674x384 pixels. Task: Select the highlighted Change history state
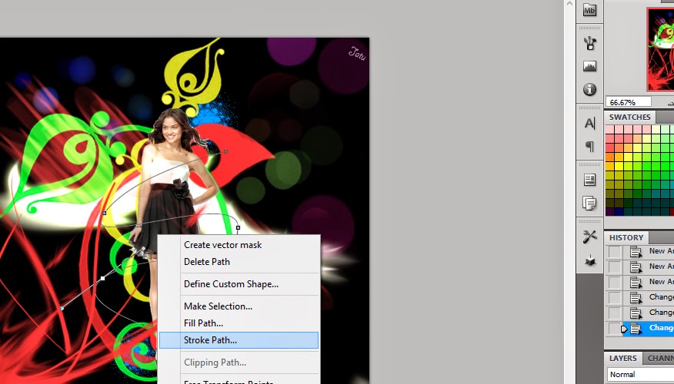click(x=648, y=328)
